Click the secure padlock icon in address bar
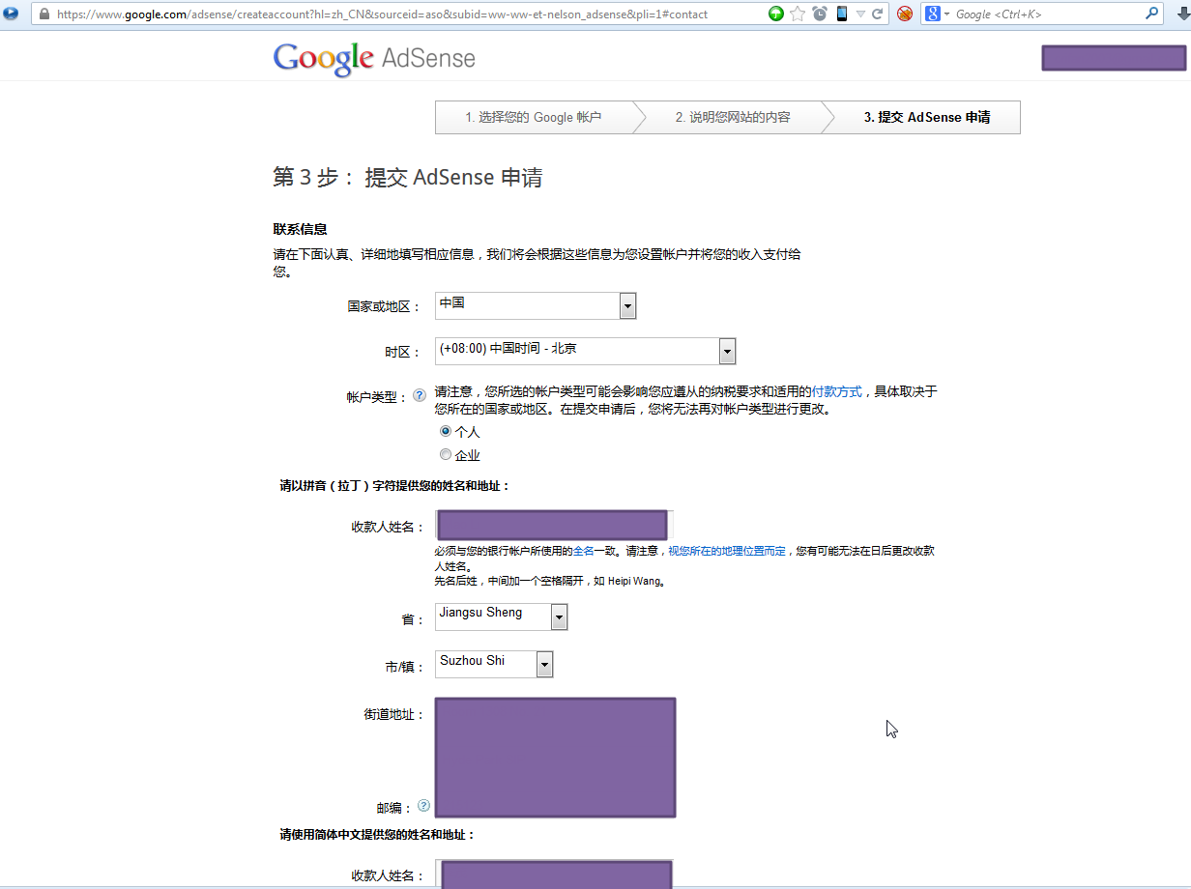1191x889 pixels. coord(44,14)
